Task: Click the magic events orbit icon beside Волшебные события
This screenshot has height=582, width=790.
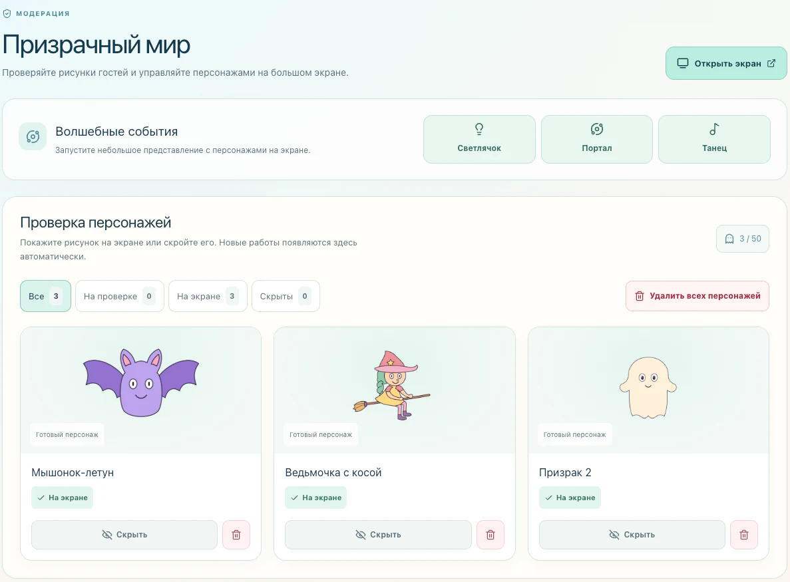Action: pyautogui.click(x=33, y=136)
